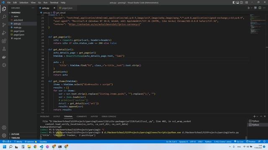Toggle the secondary side bar visibility
The width and height of the screenshot is (268, 150).
[241, 2]
